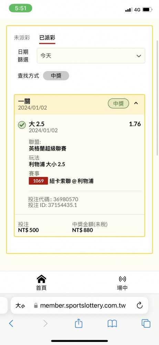Open the Safari tabs overview icon
Viewport: 159px width, 345px height.
click(146, 324)
